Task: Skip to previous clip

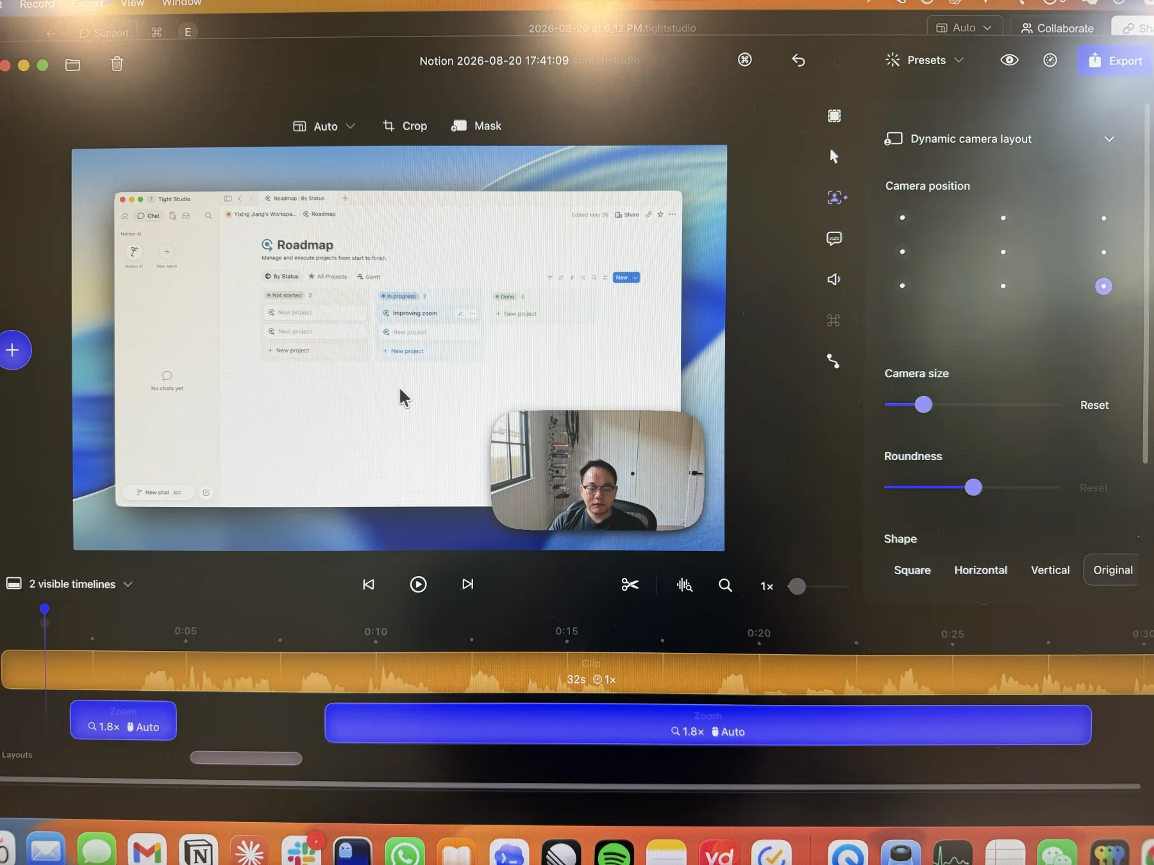Action: pyautogui.click(x=369, y=584)
